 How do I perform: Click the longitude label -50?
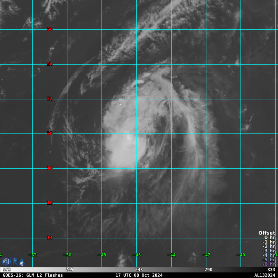click(x=67, y=255)
